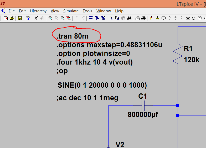
Task: Place a Diode component
Action: (188, 18)
